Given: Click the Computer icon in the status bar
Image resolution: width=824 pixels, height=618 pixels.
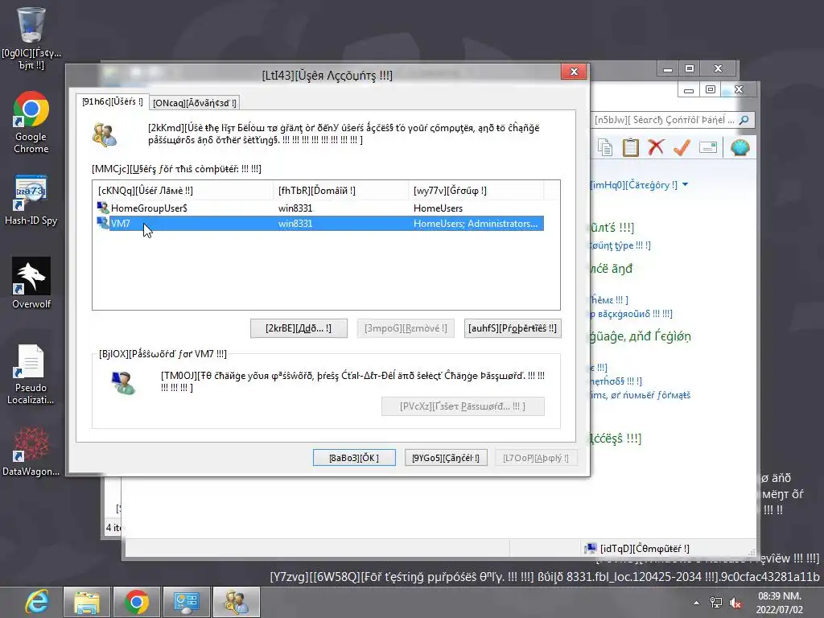Looking at the screenshot, I should (590, 548).
